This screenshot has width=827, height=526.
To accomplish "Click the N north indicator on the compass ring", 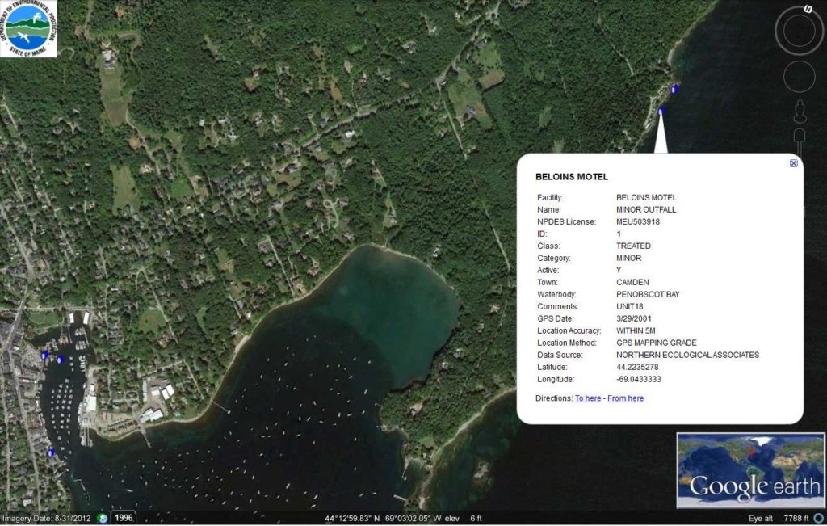I will [808, 9].
